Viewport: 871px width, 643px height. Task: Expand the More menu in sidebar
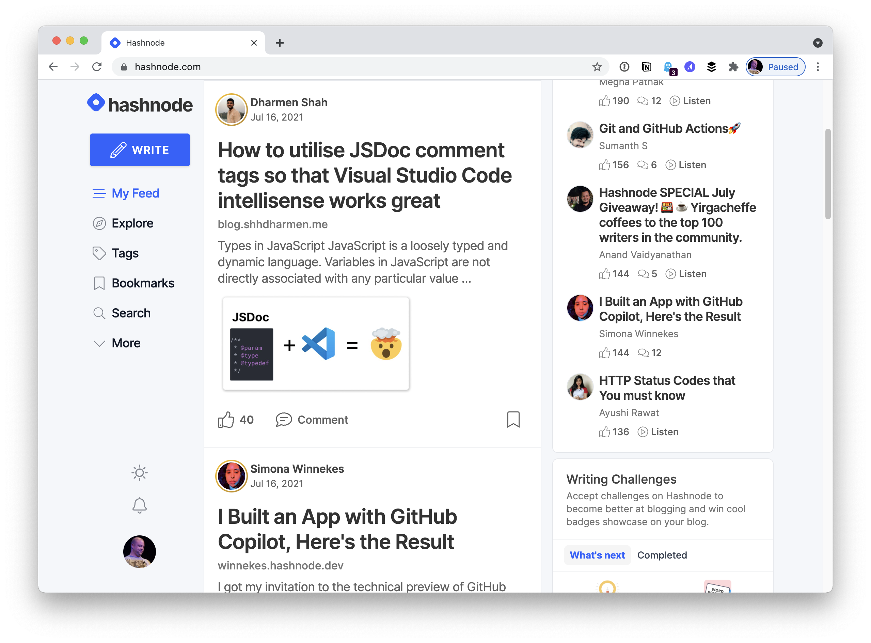click(x=126, y=343)
